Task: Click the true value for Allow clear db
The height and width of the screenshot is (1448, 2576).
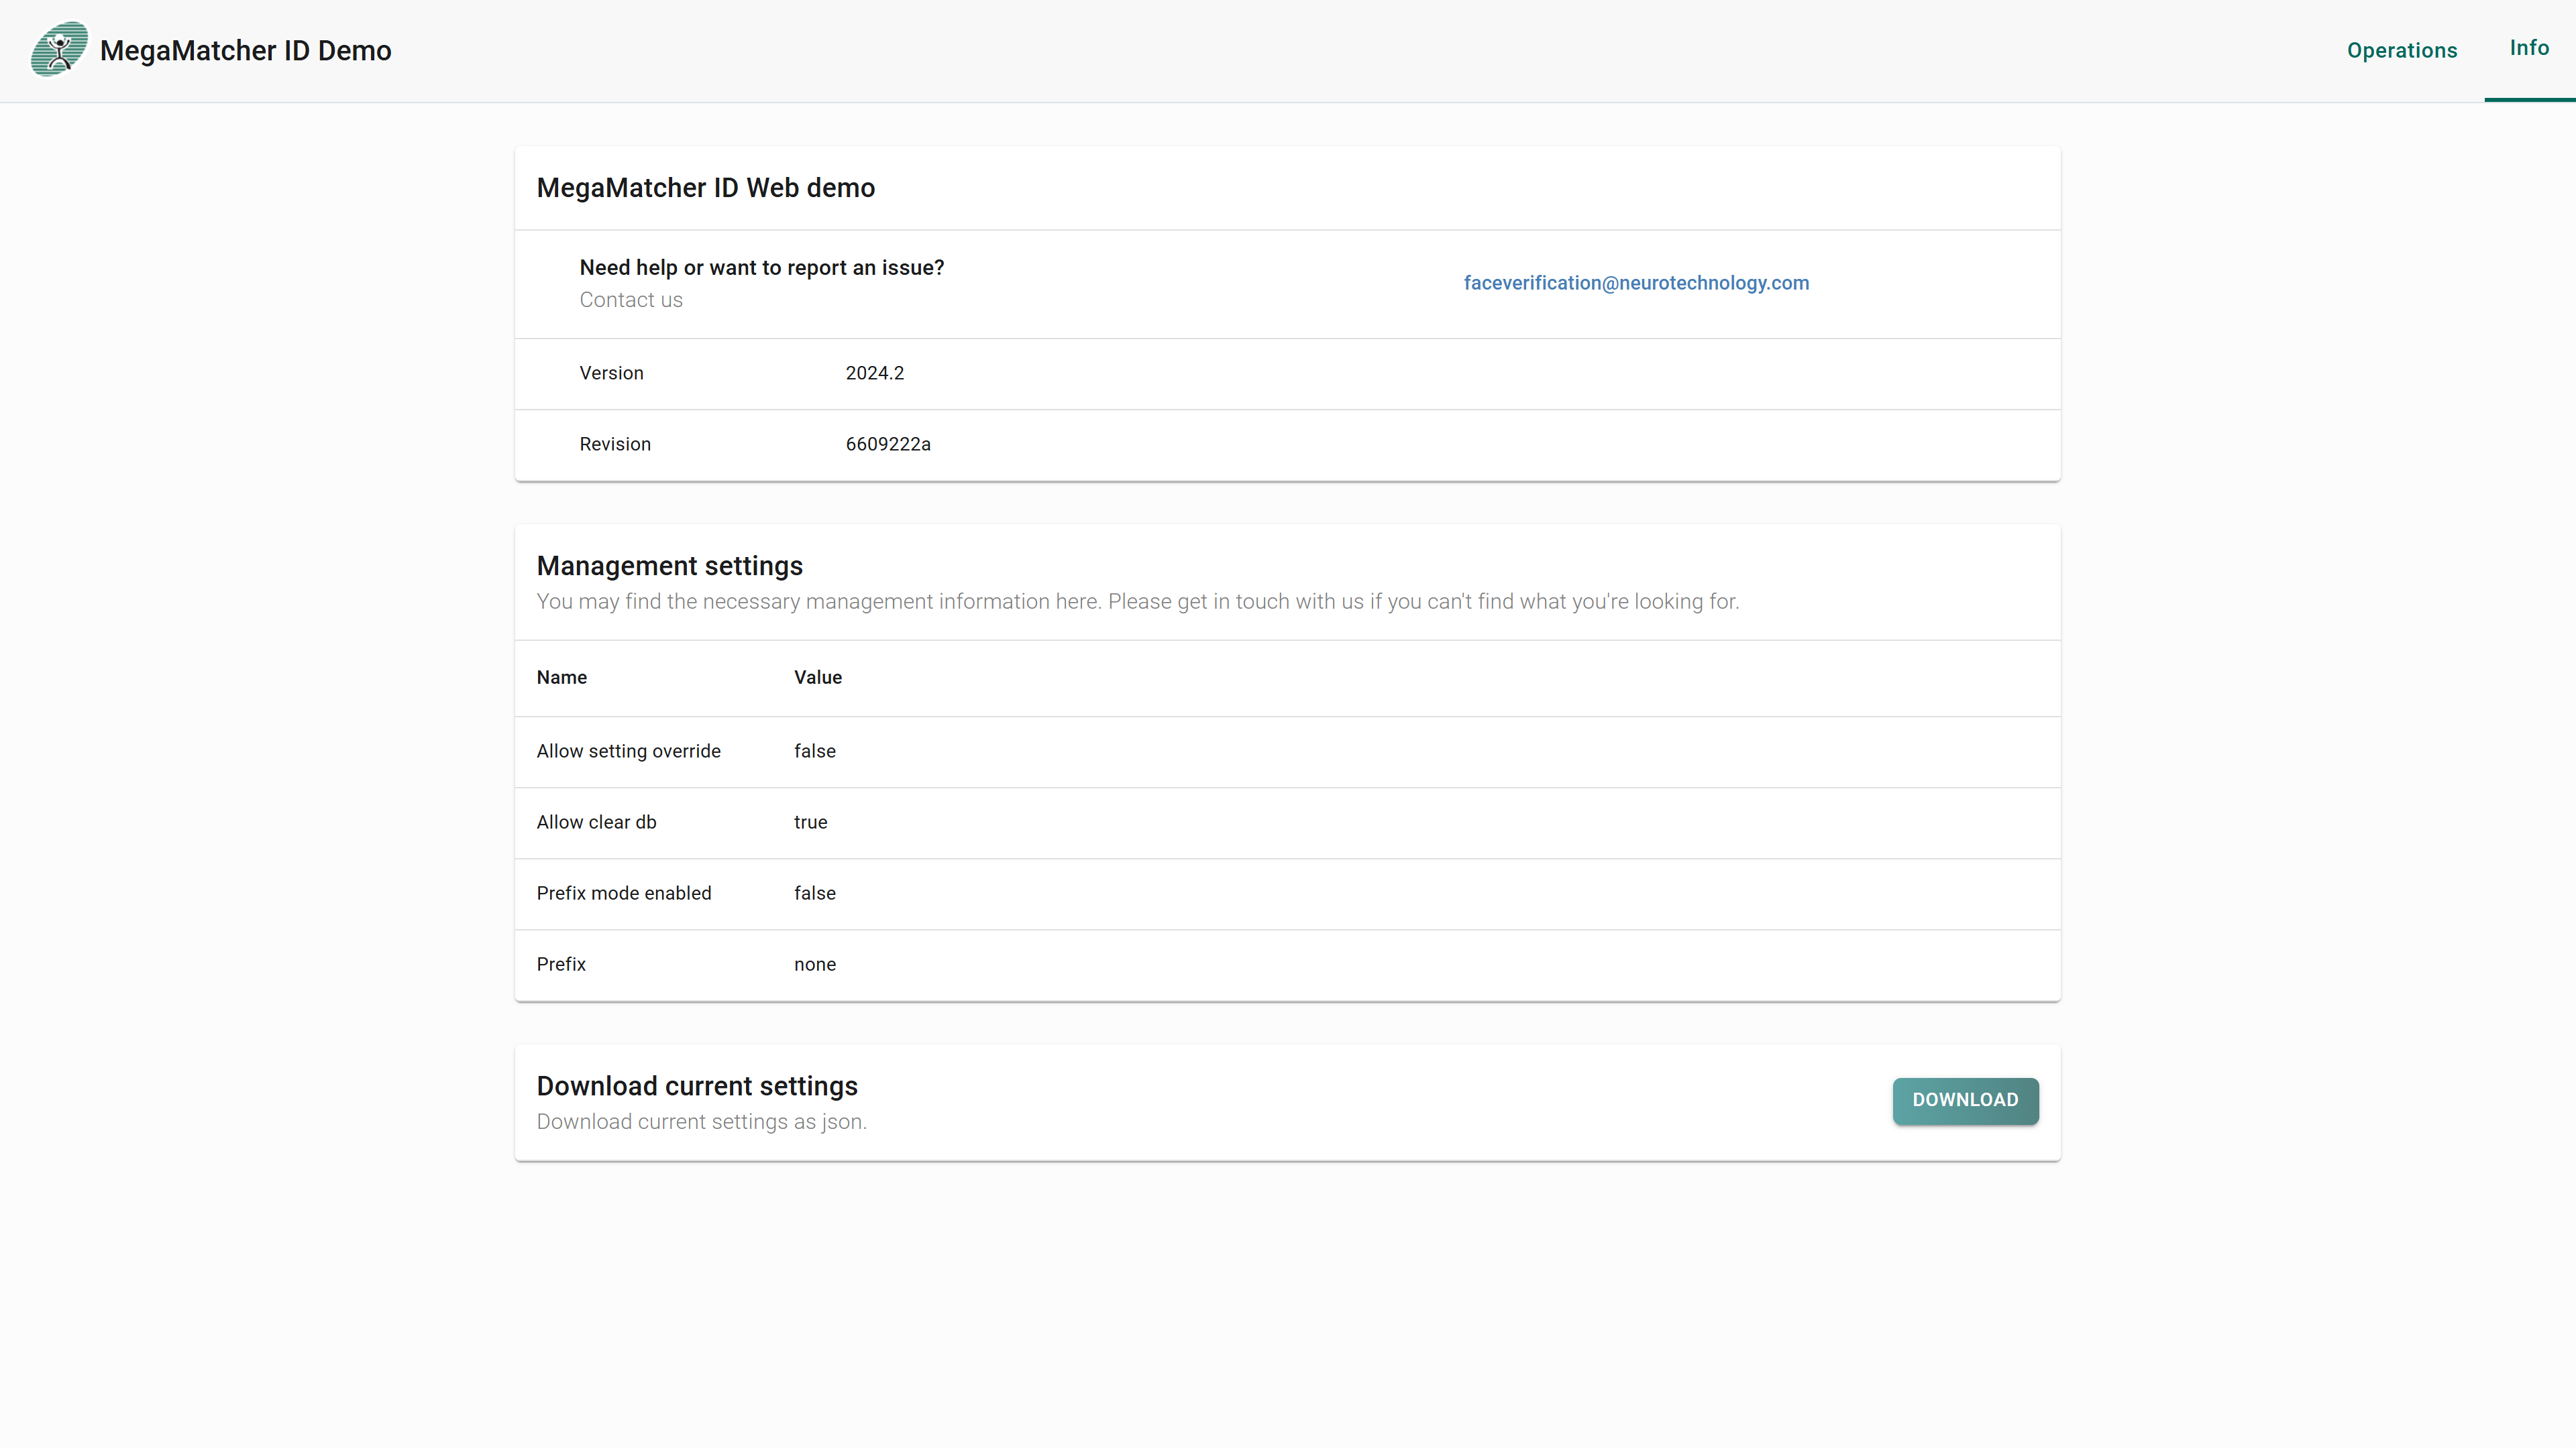Action: click(x=811, y=823)
